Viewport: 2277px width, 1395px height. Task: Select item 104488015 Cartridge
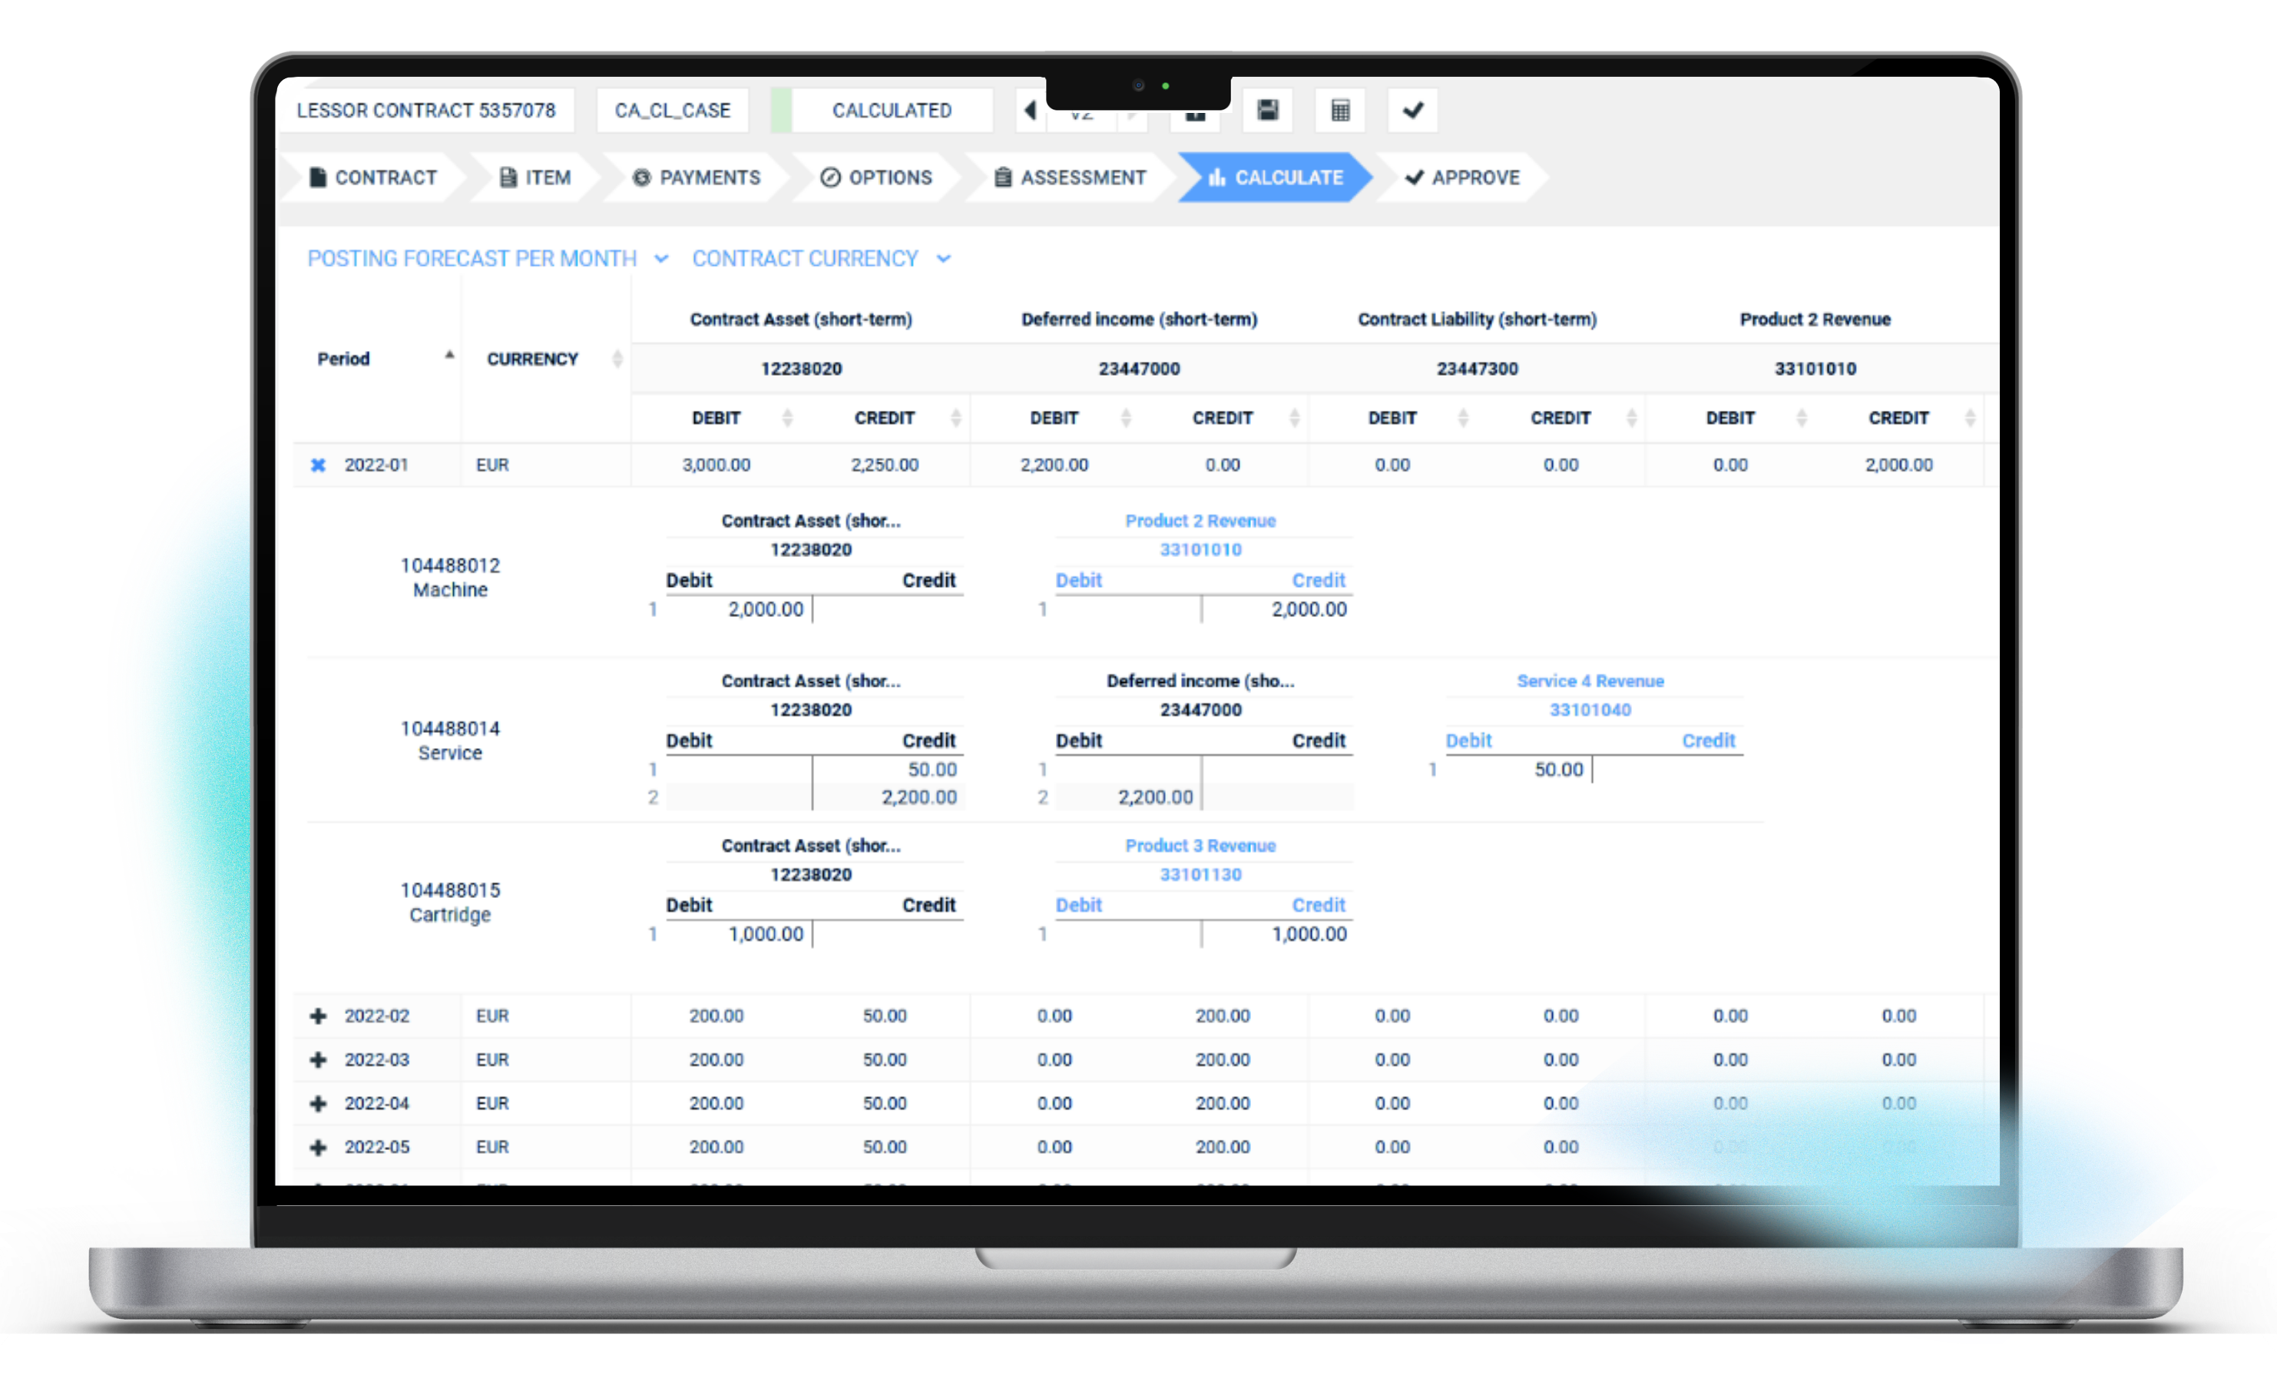pos(450,903)
